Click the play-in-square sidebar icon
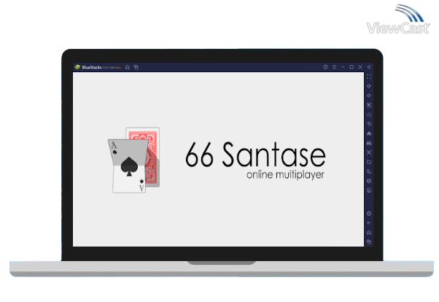This screenshot has height=302, width=439. pos(369,105)
